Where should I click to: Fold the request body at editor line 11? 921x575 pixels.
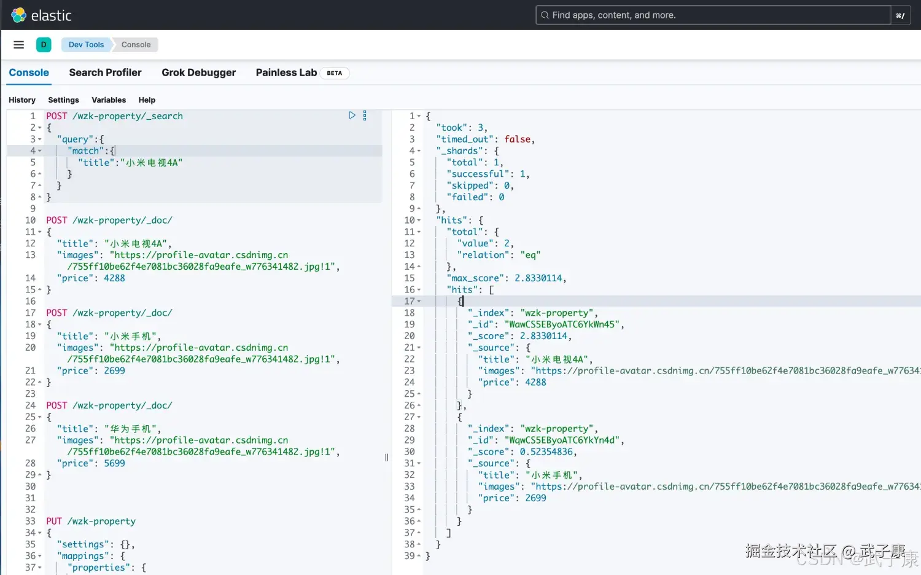(x=41, y=232)
